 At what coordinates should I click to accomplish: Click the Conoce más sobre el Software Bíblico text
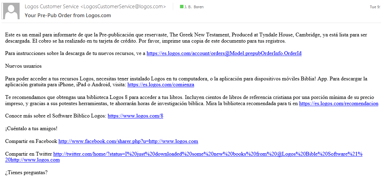click(x=56, y=116)
